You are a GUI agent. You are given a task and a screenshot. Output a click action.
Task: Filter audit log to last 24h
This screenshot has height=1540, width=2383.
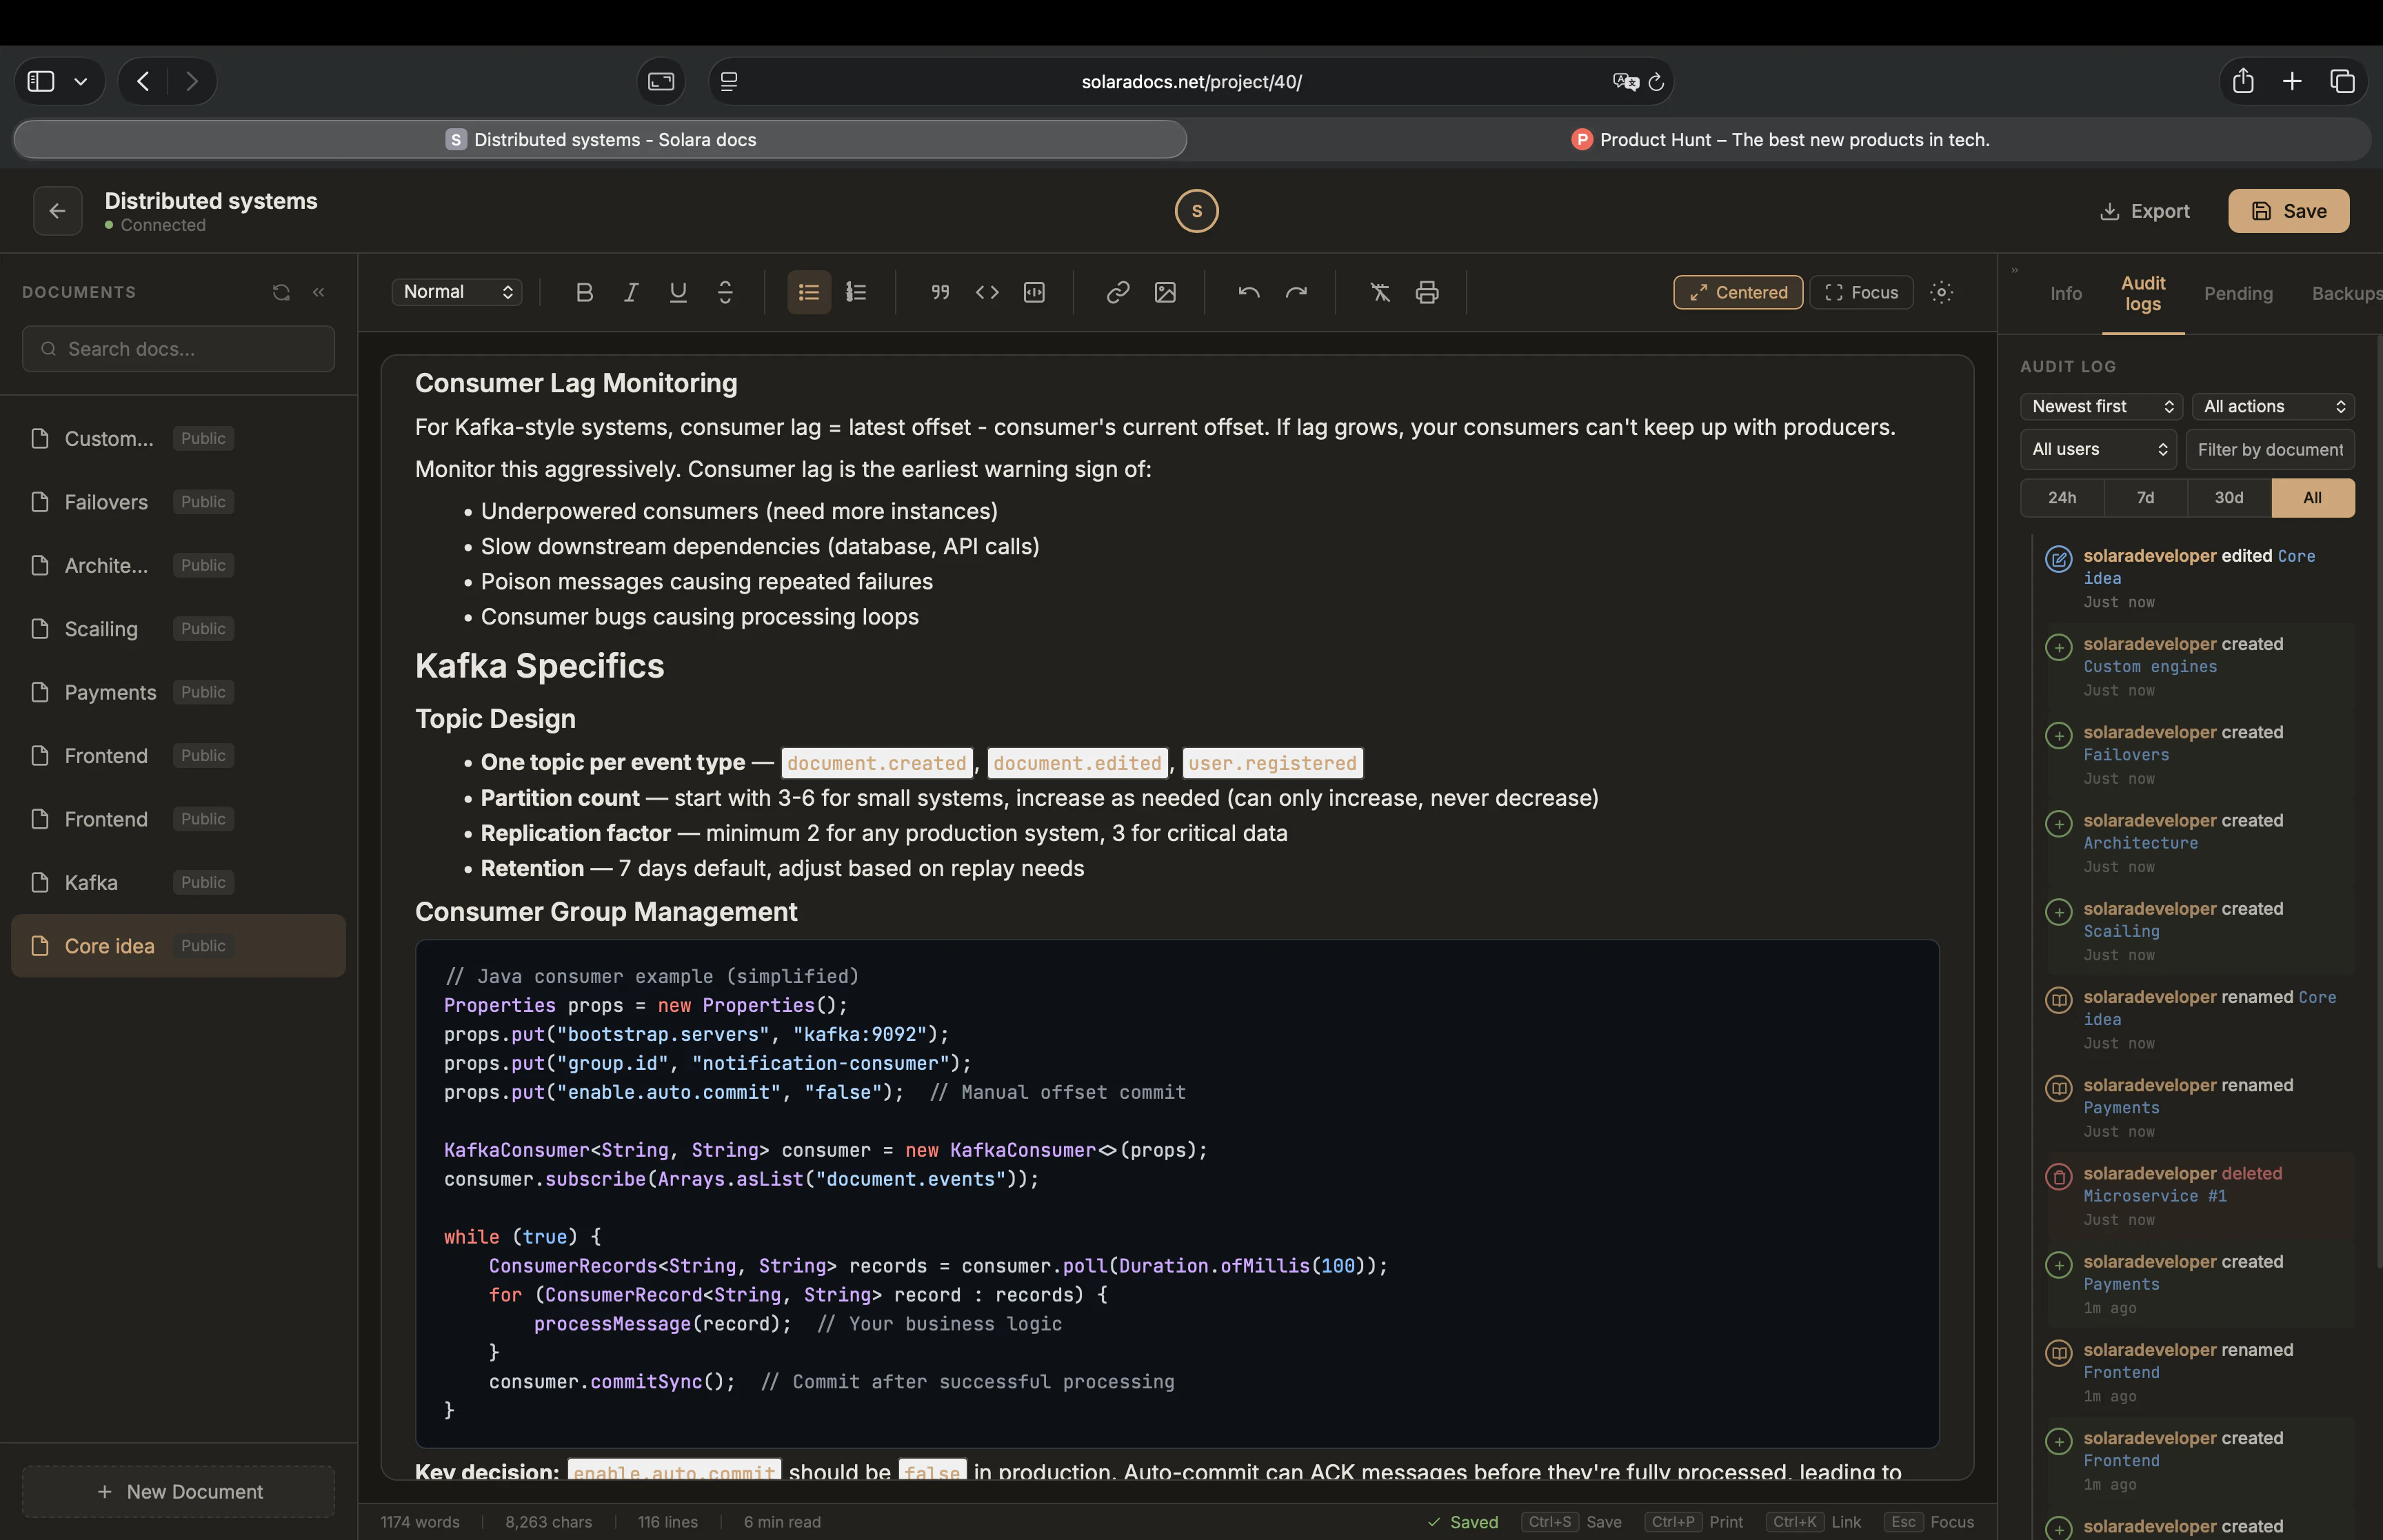pyautogui.click(x=2062, y=497)
